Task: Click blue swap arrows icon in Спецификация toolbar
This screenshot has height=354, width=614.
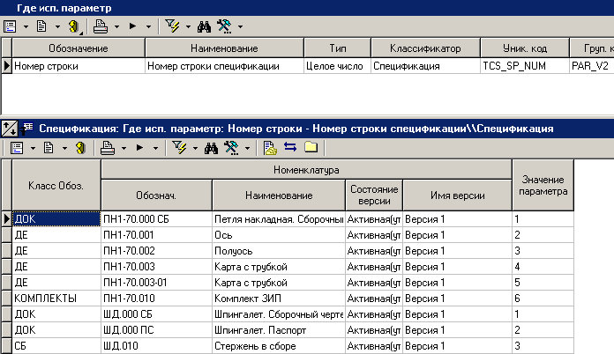Action: coord(290,147)
